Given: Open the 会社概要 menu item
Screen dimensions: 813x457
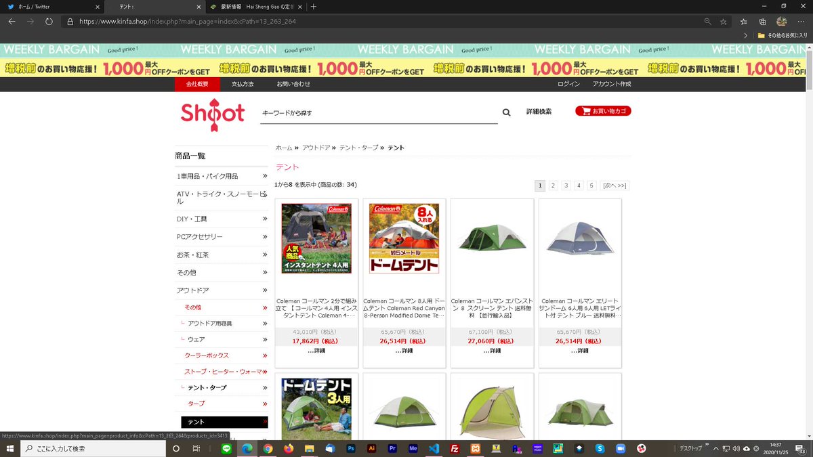Looking at the screenshot, I should coord(197,84).
